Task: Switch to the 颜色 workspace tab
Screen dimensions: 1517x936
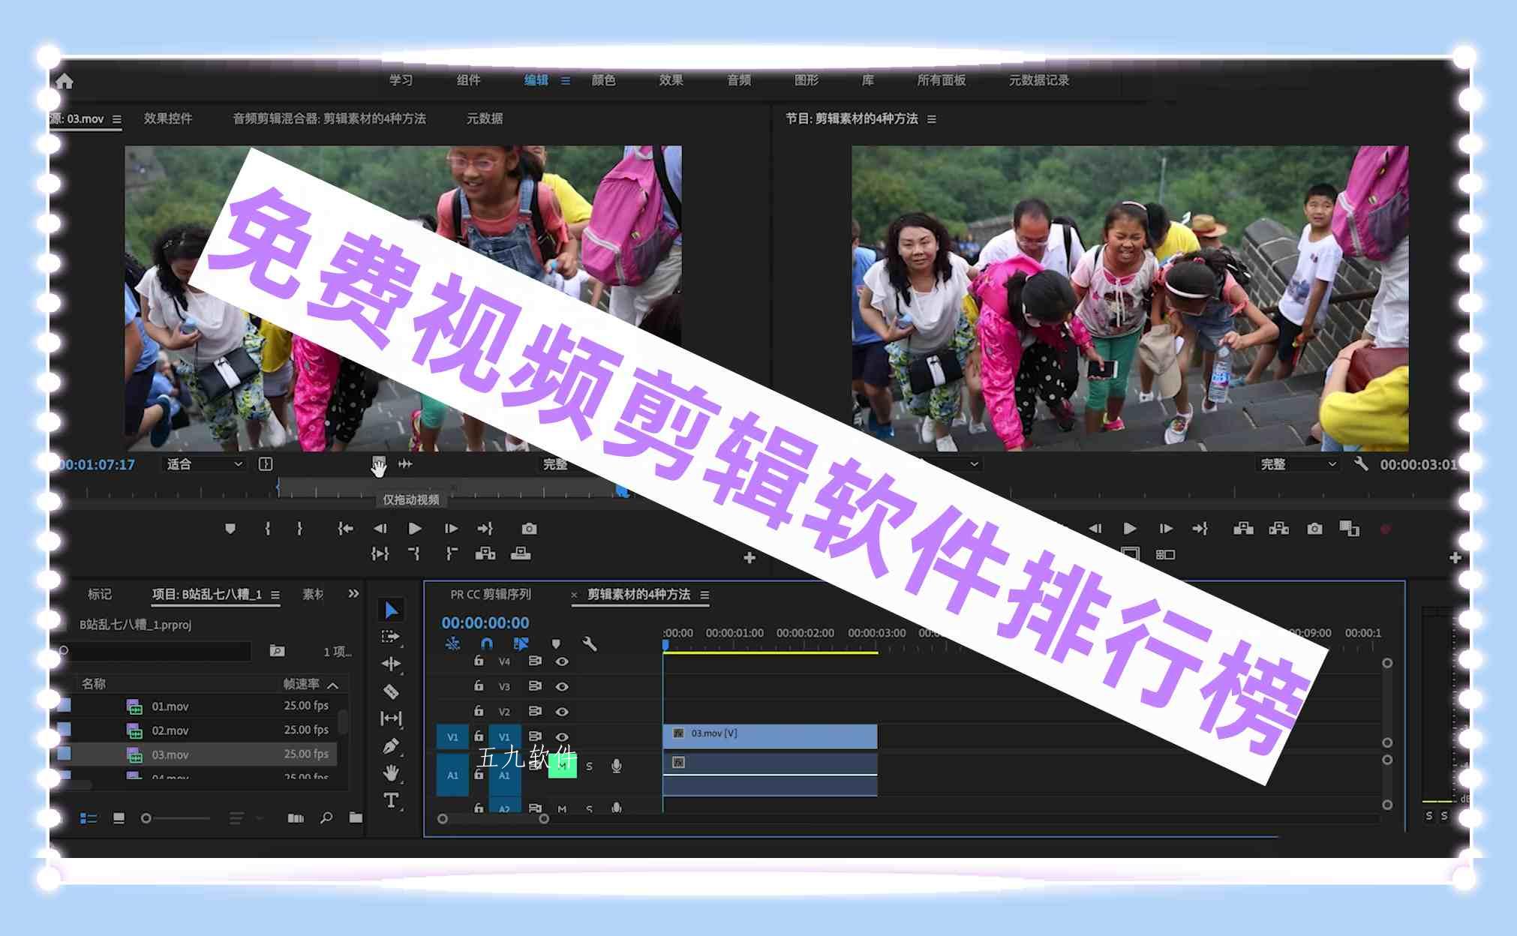Action: [604, 81]
